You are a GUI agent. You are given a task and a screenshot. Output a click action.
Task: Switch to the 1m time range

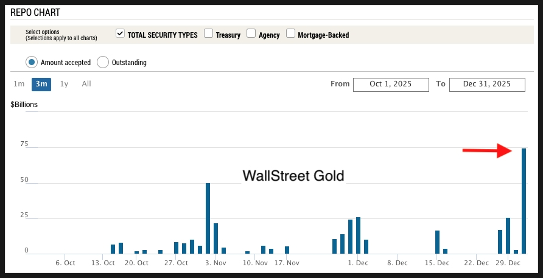(x=19, y=84)
